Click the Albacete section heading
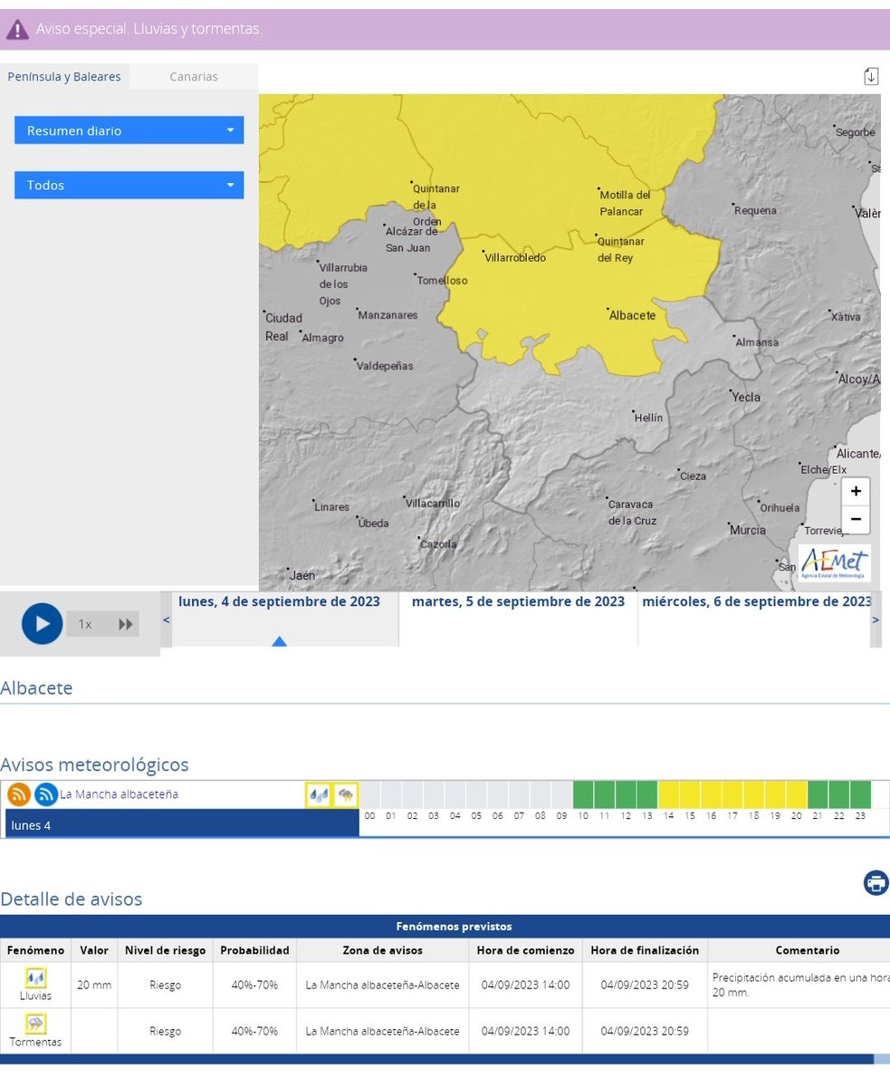Viewport: 890px width, 1087px height. pos(36,688)
